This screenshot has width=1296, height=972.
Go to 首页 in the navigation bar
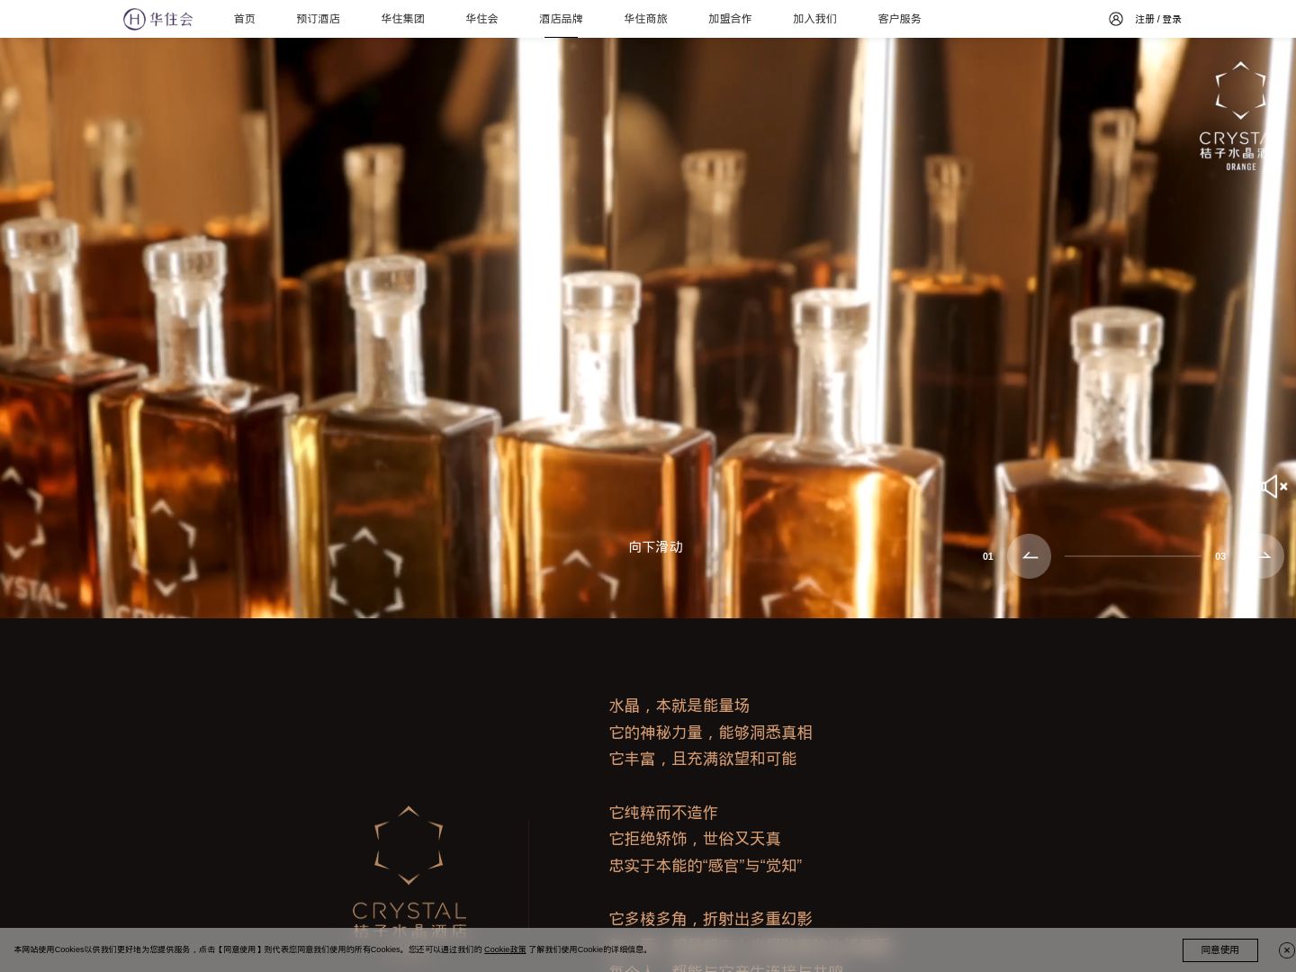[x=245, y=19]
